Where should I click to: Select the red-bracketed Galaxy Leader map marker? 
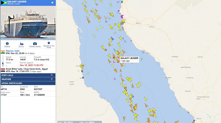pyautogui.click(x=116, y=60)
